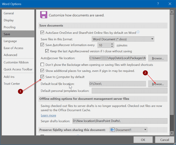The width and height of the screenshot is (176, 145).
Task: Select the Proofing category
Action: (x=18, y=27)
